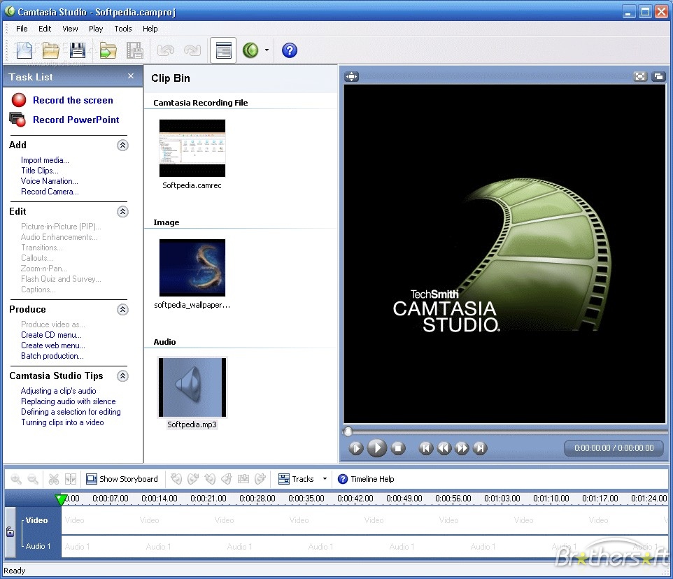Click Record the screen link

[73, 101]
